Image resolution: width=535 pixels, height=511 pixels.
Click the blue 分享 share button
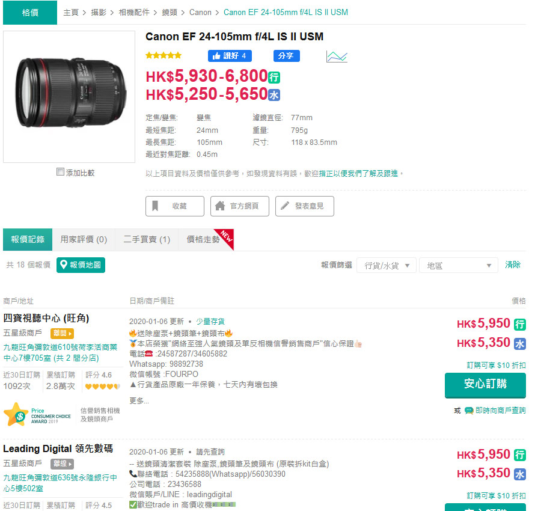[286, 56]
